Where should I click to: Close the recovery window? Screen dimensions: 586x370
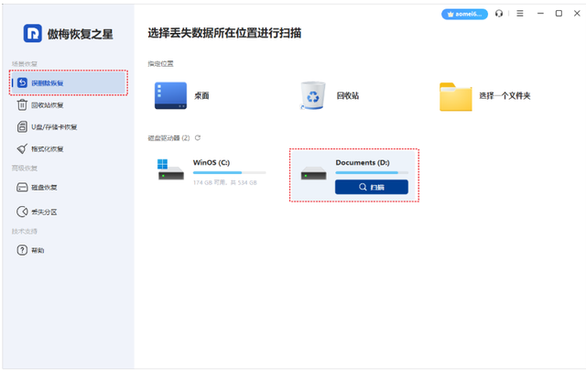pos(577,14)
